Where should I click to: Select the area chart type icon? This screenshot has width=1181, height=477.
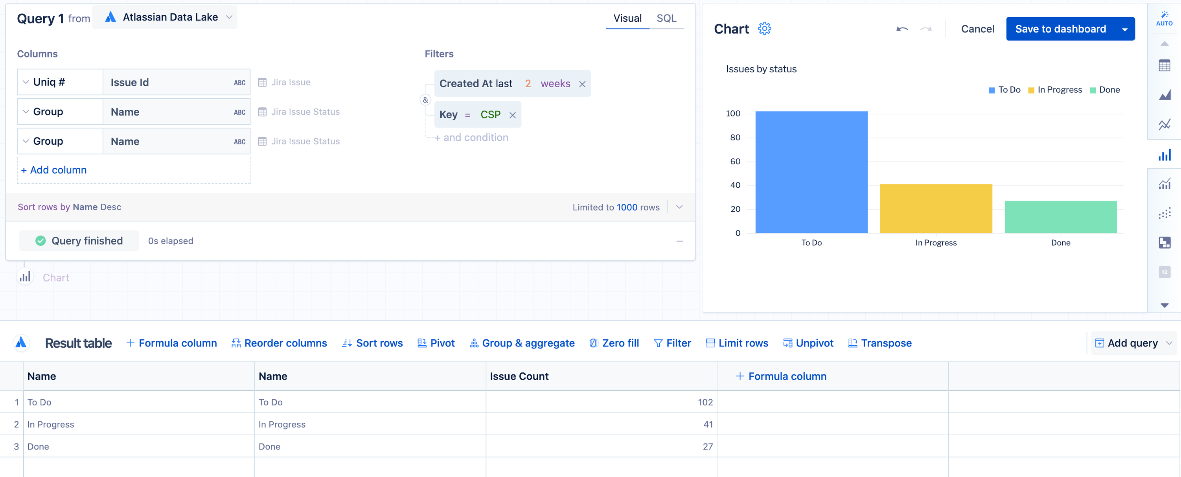1164,95
